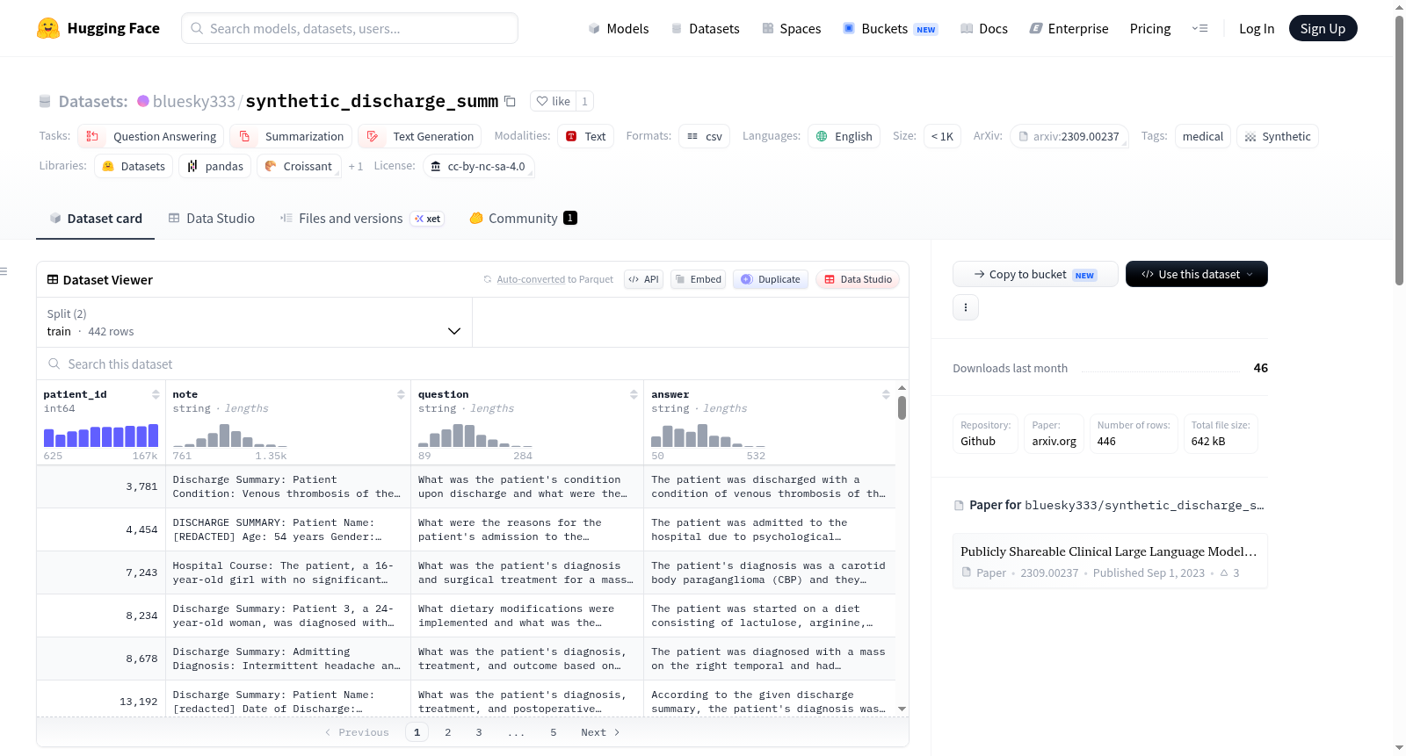
Task: Click the Search models, datasets, users field
Action: pos(350,28)
